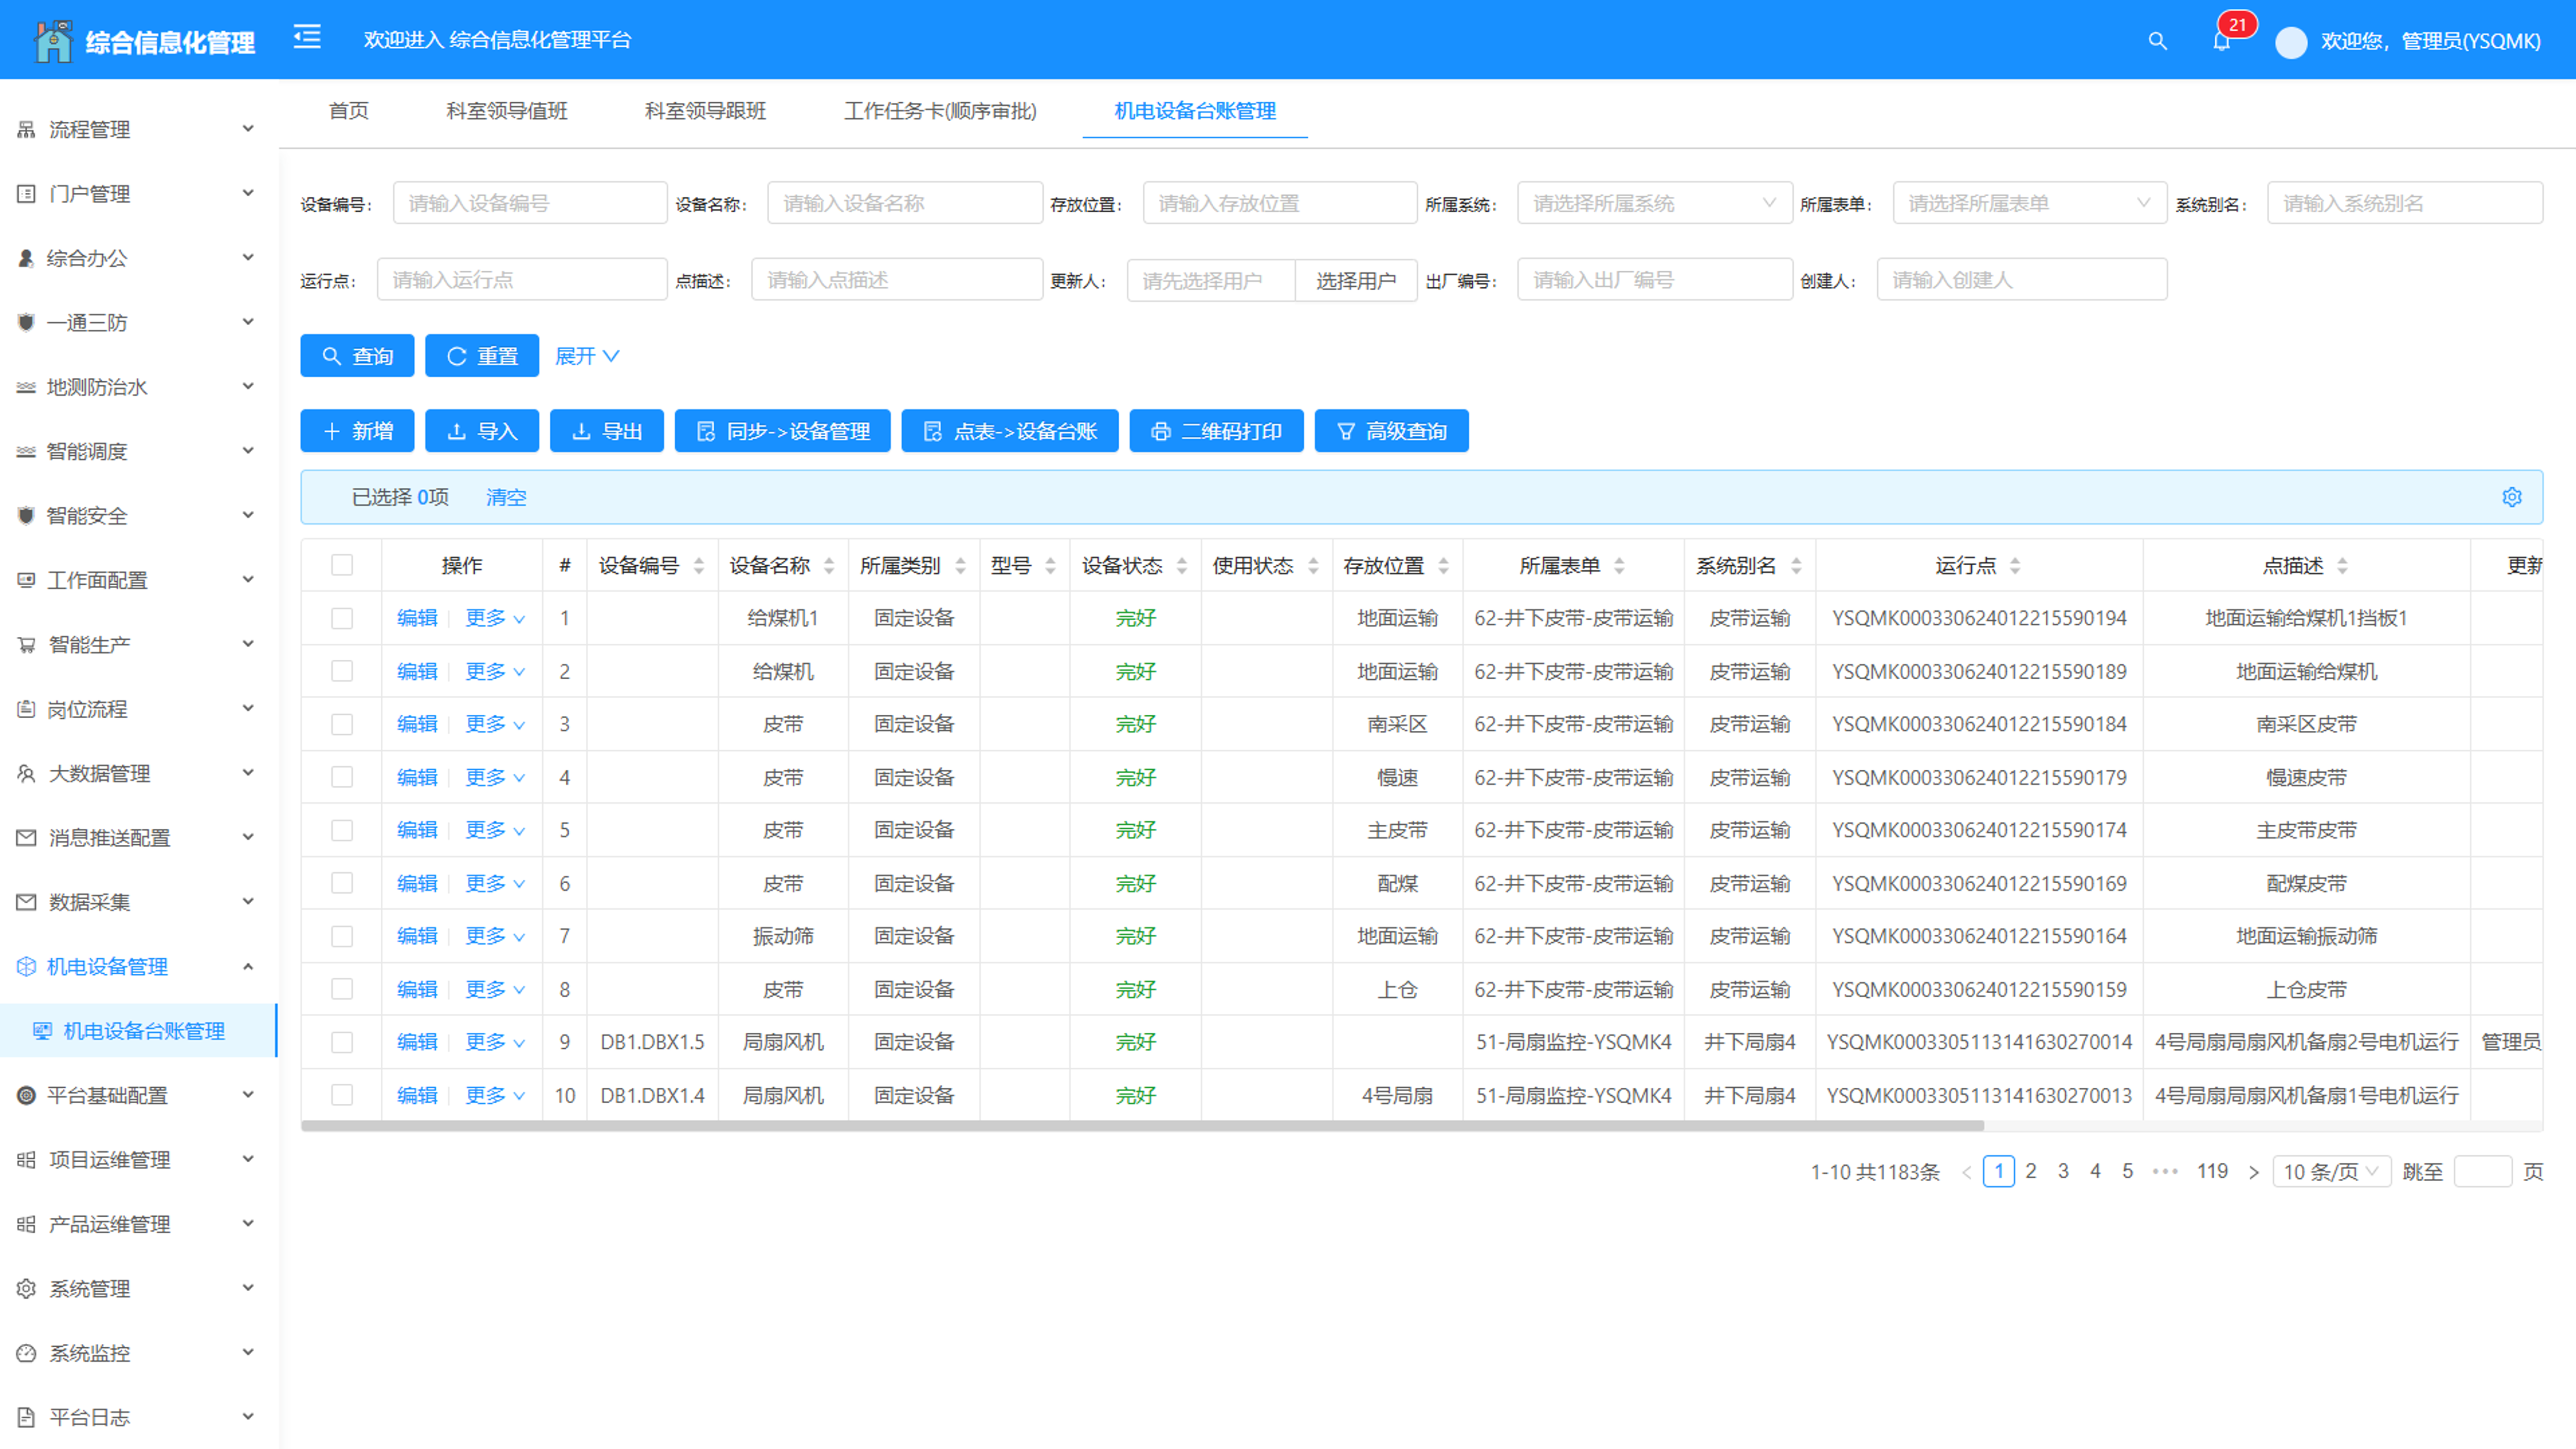Viewport: 2576px width, 1449px height.
Task: Check the row 4 慢速 checkbox
Action: 342,777
